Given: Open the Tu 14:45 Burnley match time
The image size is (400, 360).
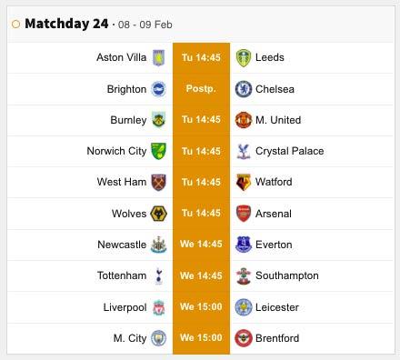Looking at the screenshot, I should [201, 119].
